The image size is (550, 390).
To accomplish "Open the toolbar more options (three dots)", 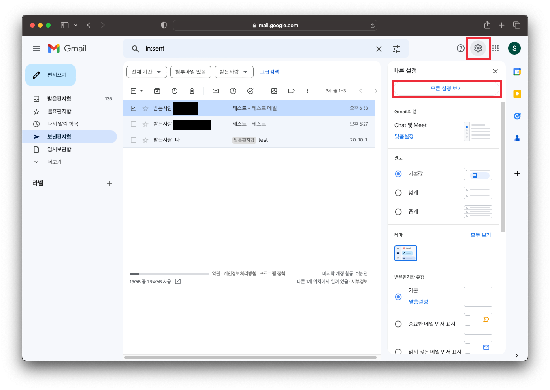I will click(x=307, y=91).
